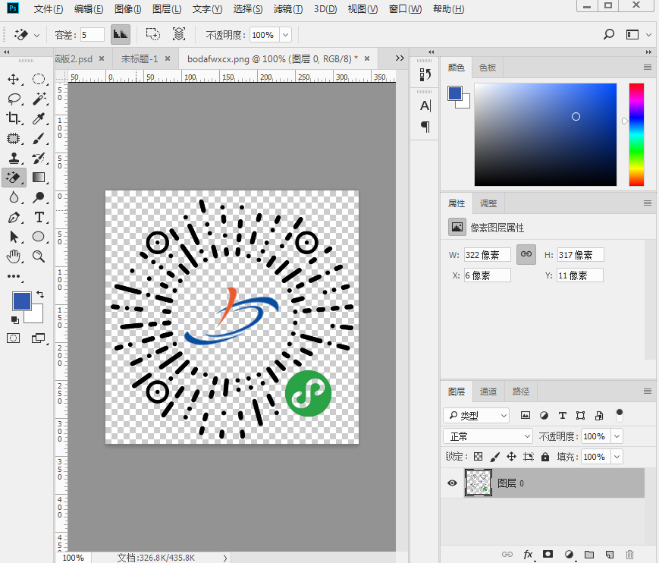The image size is (659, 563).
Task: Expand the hidden document tabs list
Action: [400, 58]
